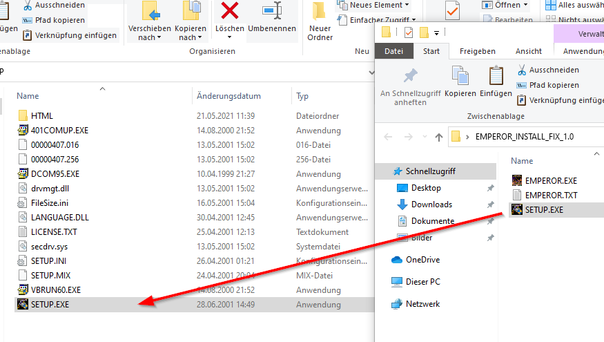This screenshot has width=604, height=342.
Task: Click the Neuer Ordner folder icon
Action: 320,12
